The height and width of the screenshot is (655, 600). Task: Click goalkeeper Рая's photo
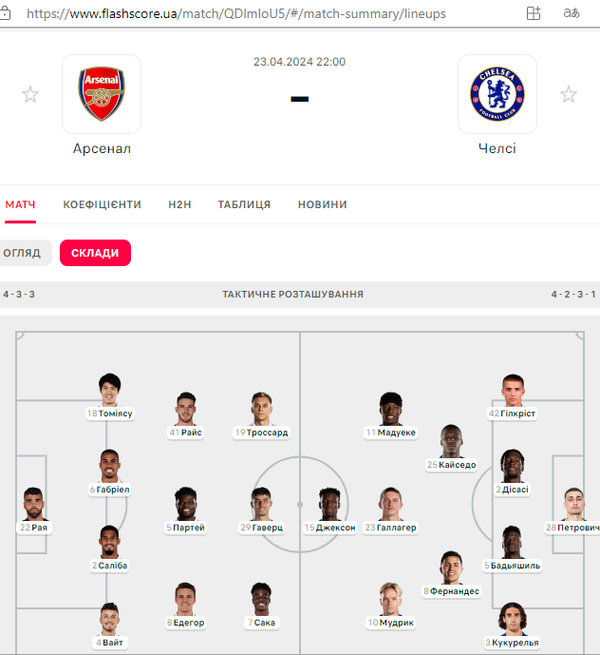[x=34, y=503]
